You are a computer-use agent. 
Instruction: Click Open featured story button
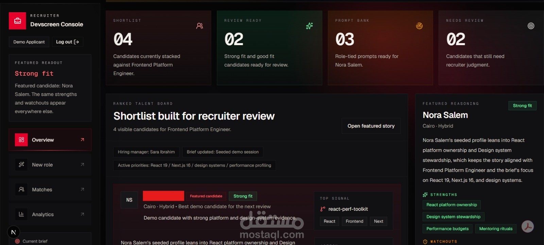(371, 126)
